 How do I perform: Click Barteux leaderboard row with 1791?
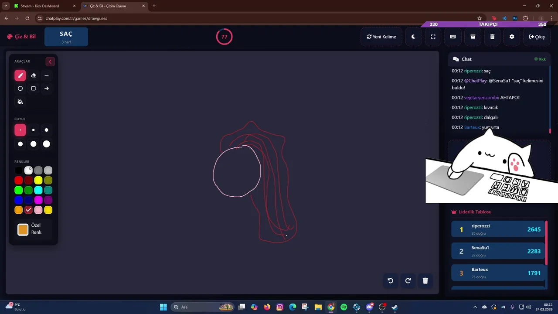[498, 273]
